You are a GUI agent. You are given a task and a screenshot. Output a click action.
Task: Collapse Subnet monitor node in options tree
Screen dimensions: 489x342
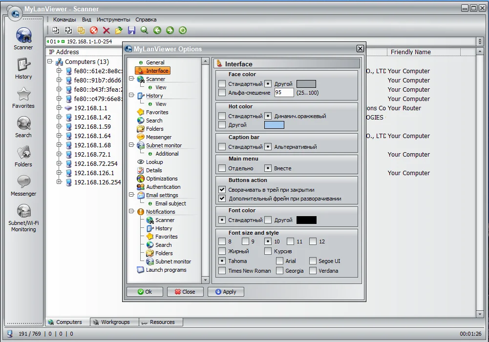pos(131,145)
